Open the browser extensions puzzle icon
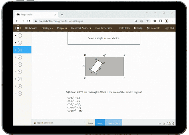This screenshot has height=135, width=189. pos(155,21)
